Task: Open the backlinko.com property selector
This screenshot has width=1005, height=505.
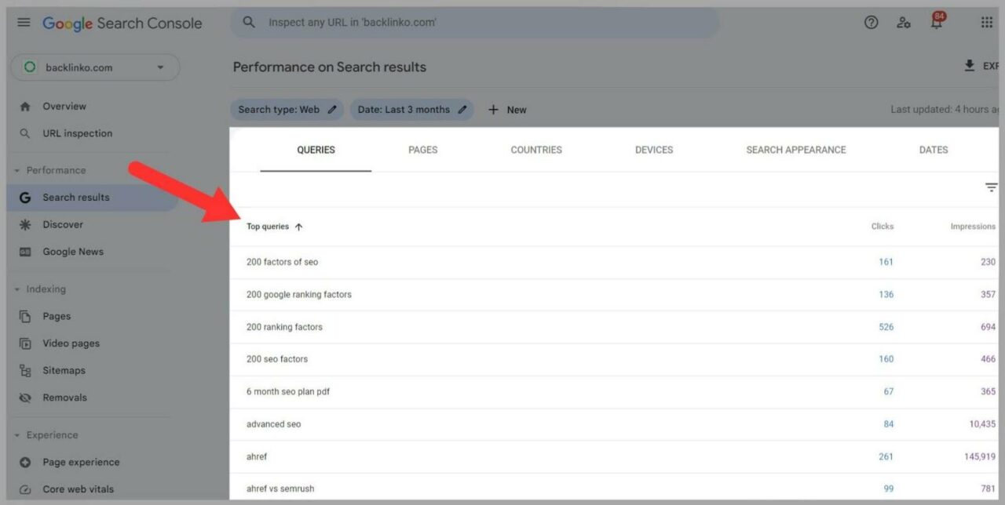Action: pyautogui.click(x=94, y=67)
